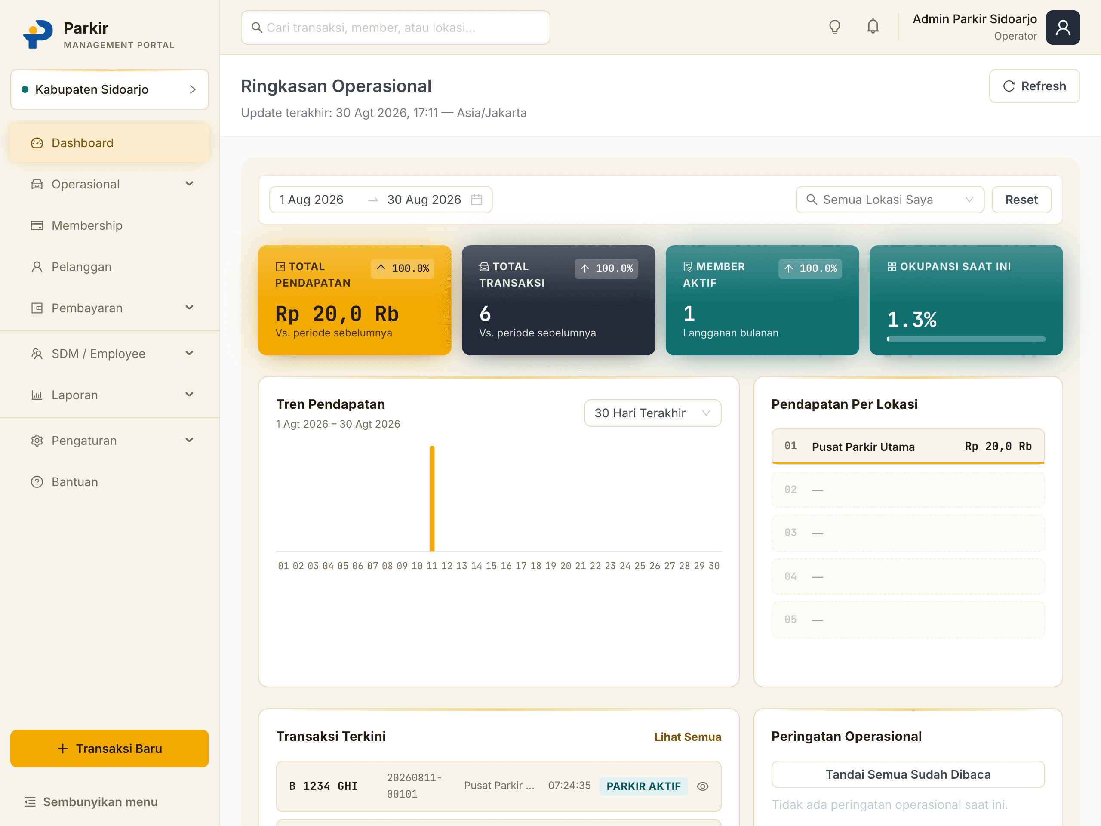This screenshot has width=1101, height=826.
Task: Click the PARKIR AKTIF status badge
Action: coord(643,786)
